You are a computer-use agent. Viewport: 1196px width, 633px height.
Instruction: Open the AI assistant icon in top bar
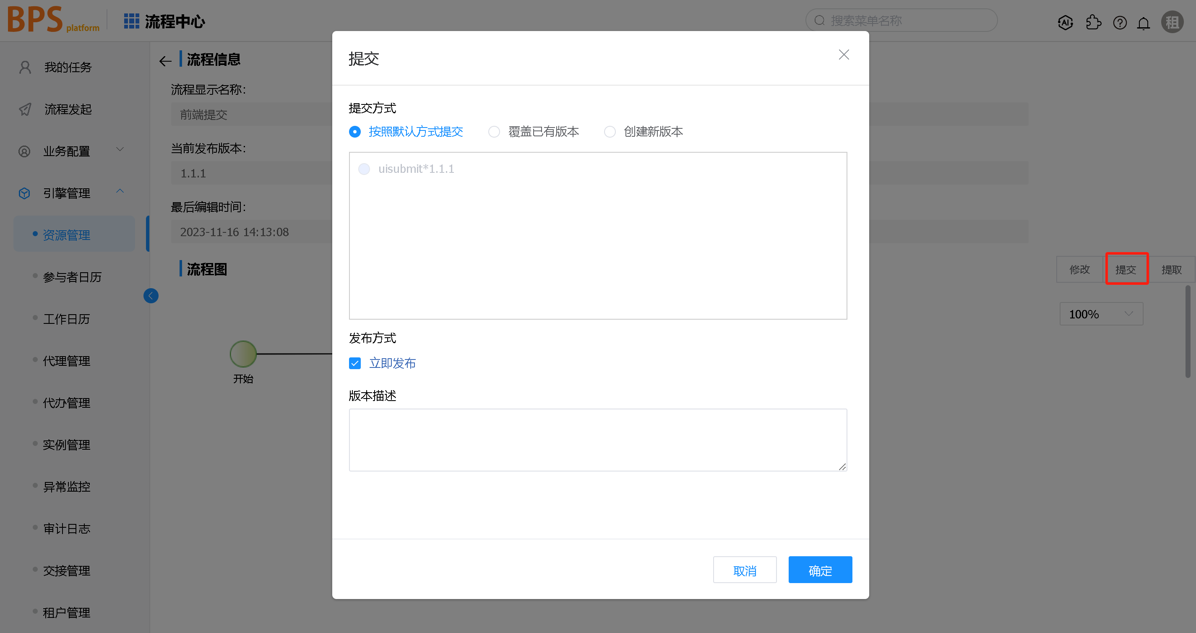(1066, 22)
